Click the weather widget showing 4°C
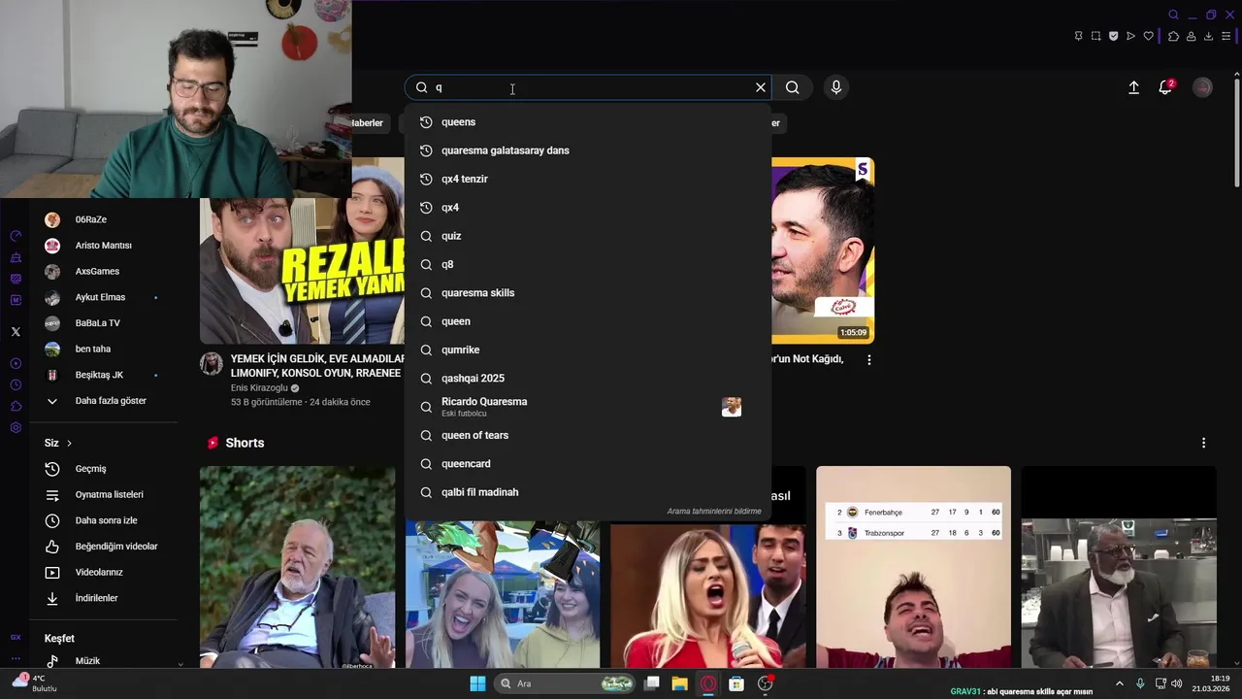This screenshot has height=699, width=1242. 35,683
